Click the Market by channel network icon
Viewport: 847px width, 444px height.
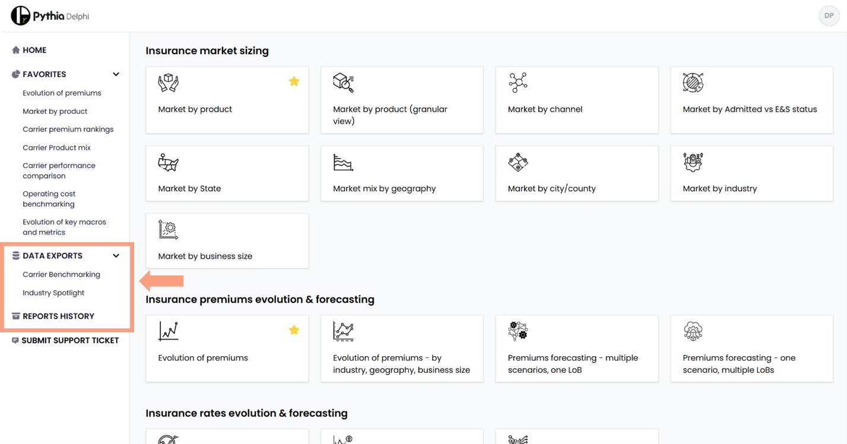point(518,83)
